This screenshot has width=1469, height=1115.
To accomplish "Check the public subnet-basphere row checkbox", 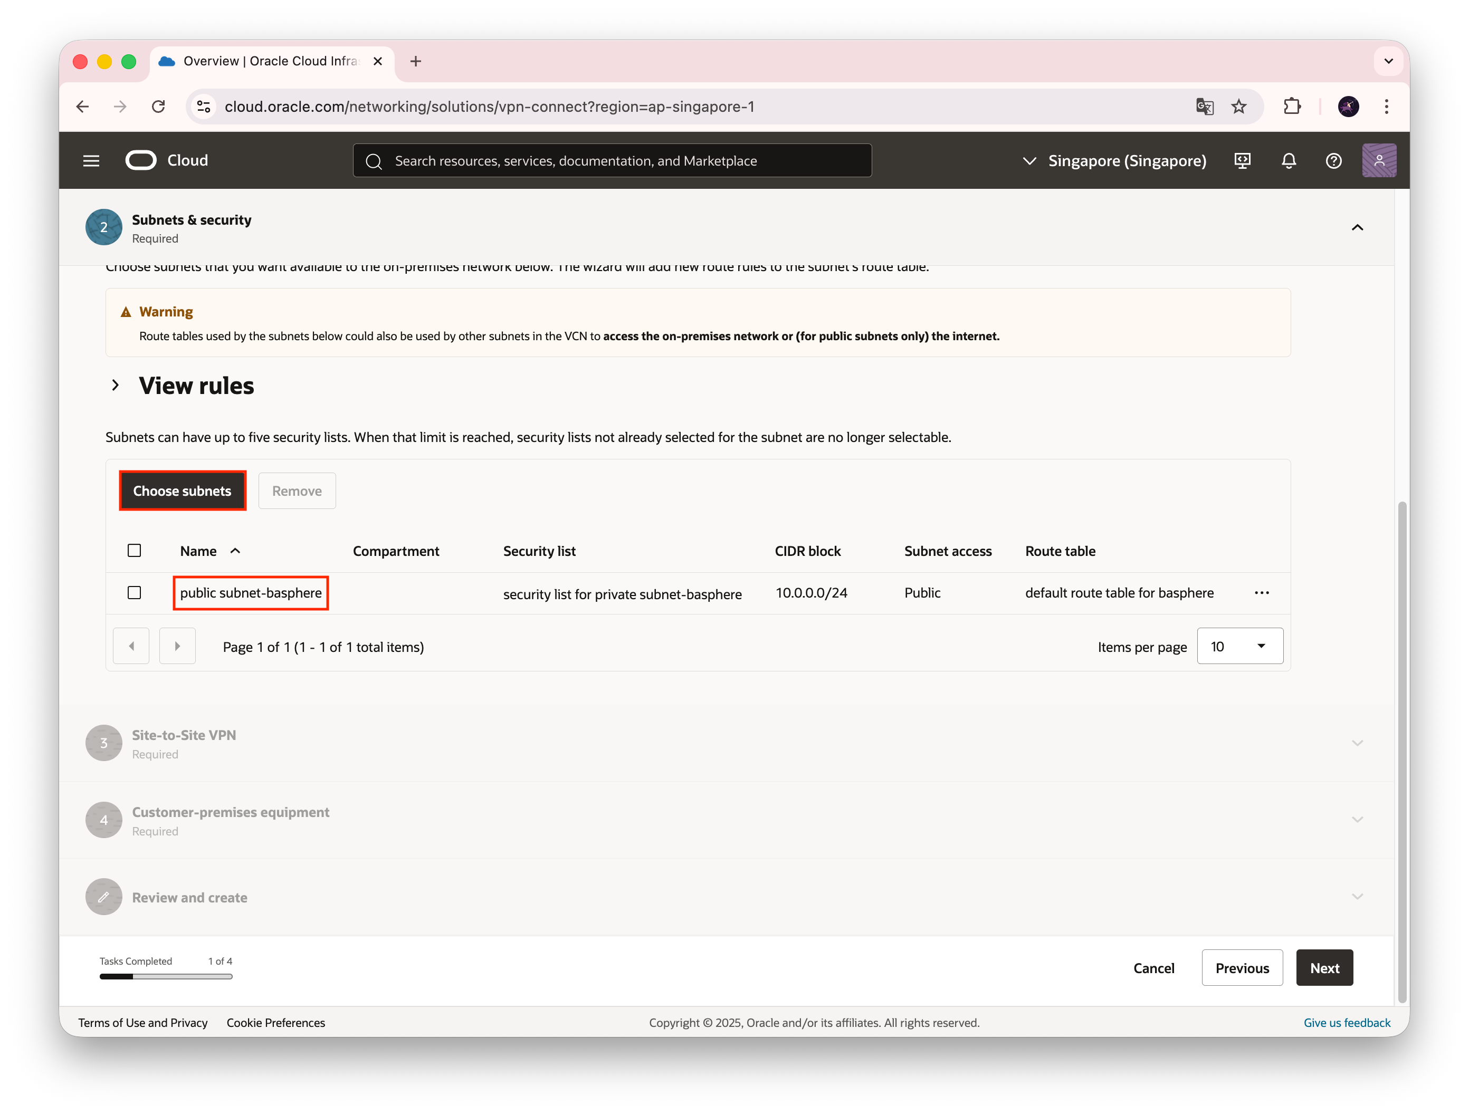I will [x=134, y=593].
